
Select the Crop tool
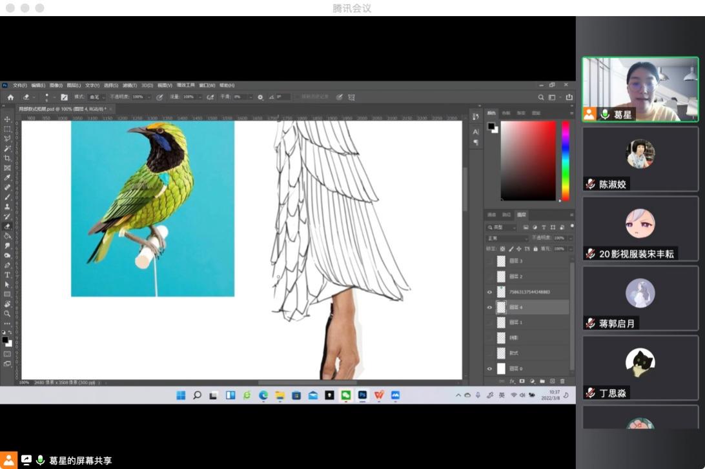click(7, 158)
